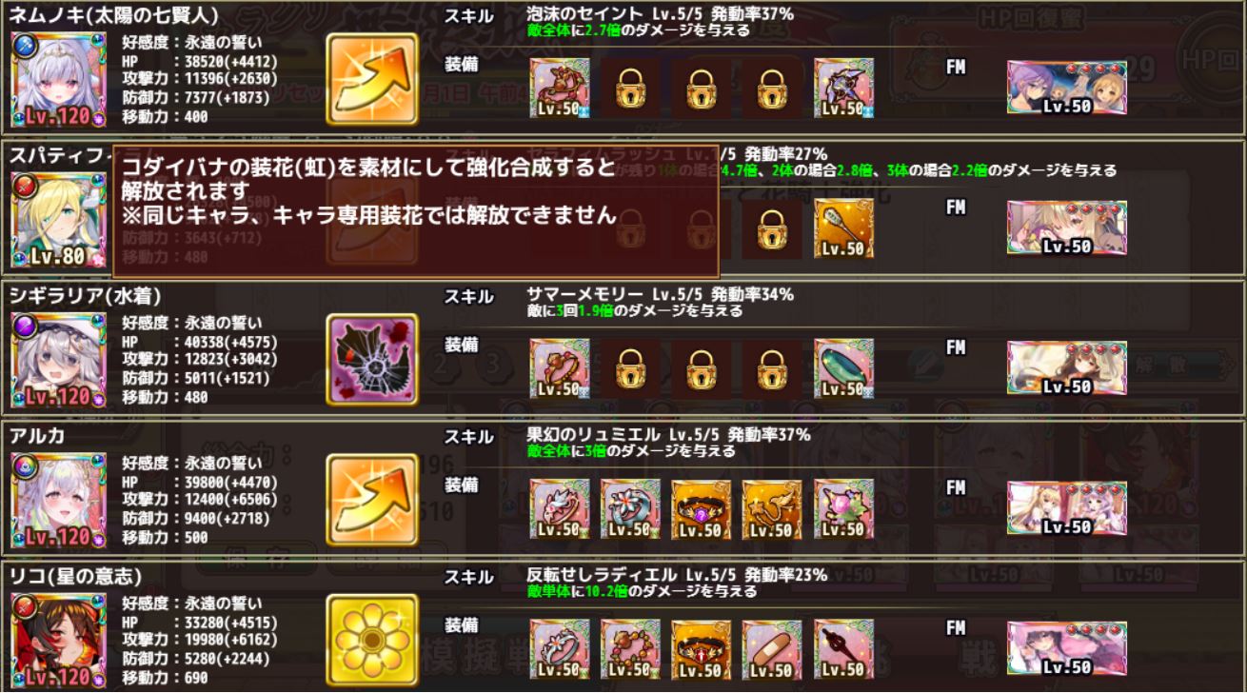Open ネムノキ's character portrait
The image size is (1247, 693).
pyautogui.click(x=59, y=81)
